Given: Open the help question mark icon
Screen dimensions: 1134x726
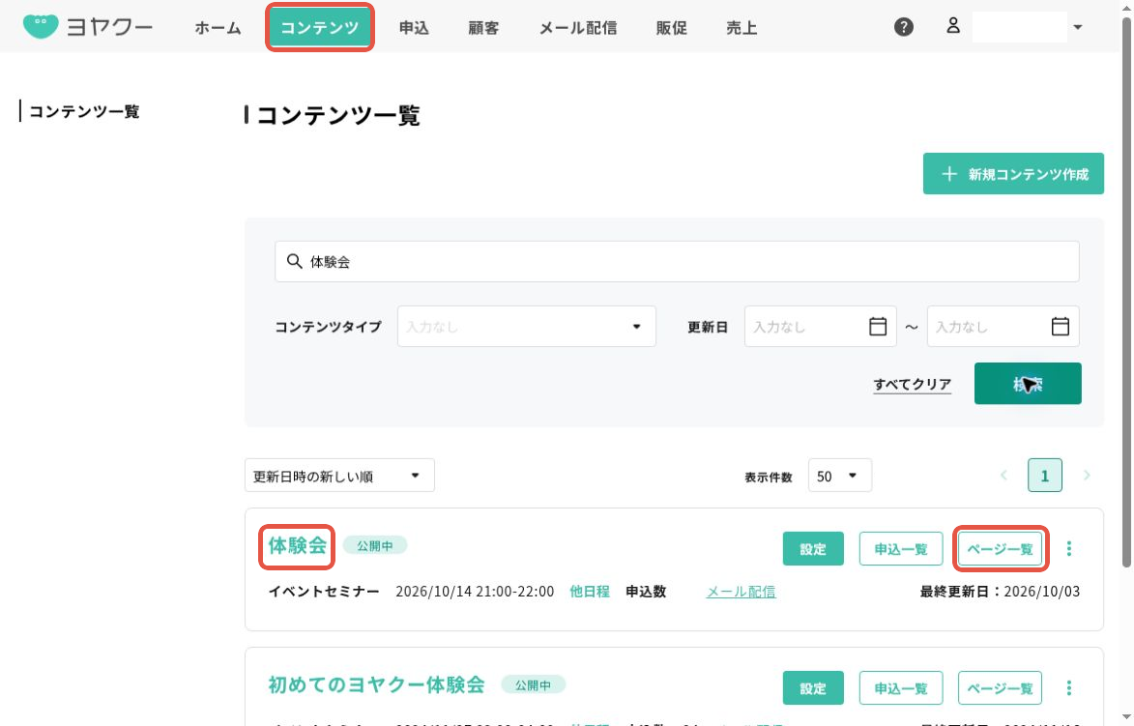Looking at the screenshot, I should pos(903,27).
